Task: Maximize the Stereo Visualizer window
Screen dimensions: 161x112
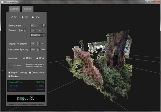Action: point(151,1)
